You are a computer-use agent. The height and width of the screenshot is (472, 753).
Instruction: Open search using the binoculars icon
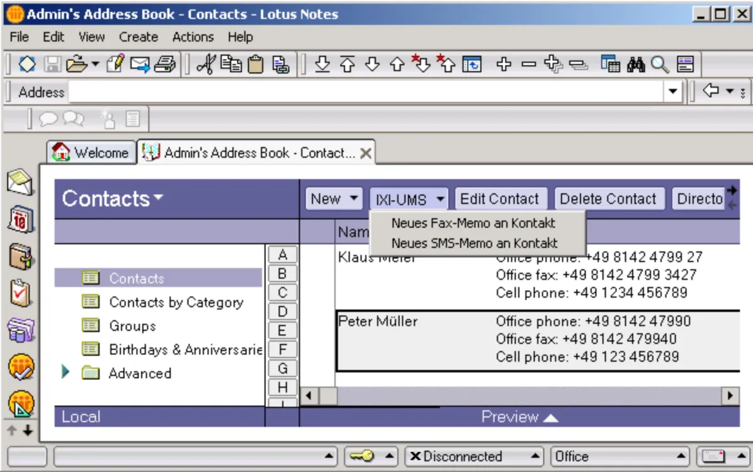coord(636,63)
